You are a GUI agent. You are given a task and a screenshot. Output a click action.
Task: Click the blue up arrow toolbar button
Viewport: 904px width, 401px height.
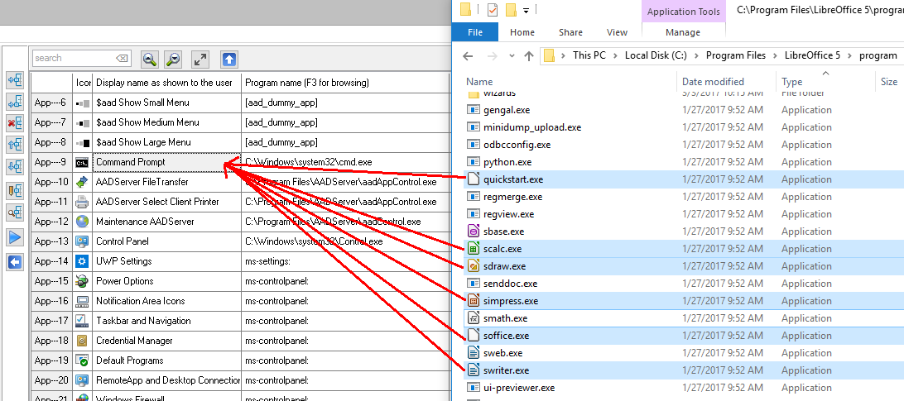[229, 59]
